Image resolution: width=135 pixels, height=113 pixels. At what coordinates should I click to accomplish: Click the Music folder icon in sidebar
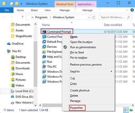point(13,74)
